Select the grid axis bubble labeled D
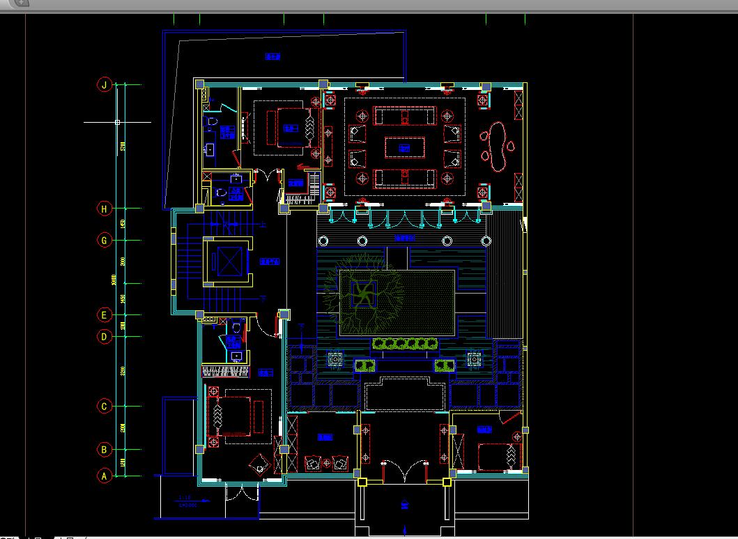738x539 pixels. [x=105, y=337]
